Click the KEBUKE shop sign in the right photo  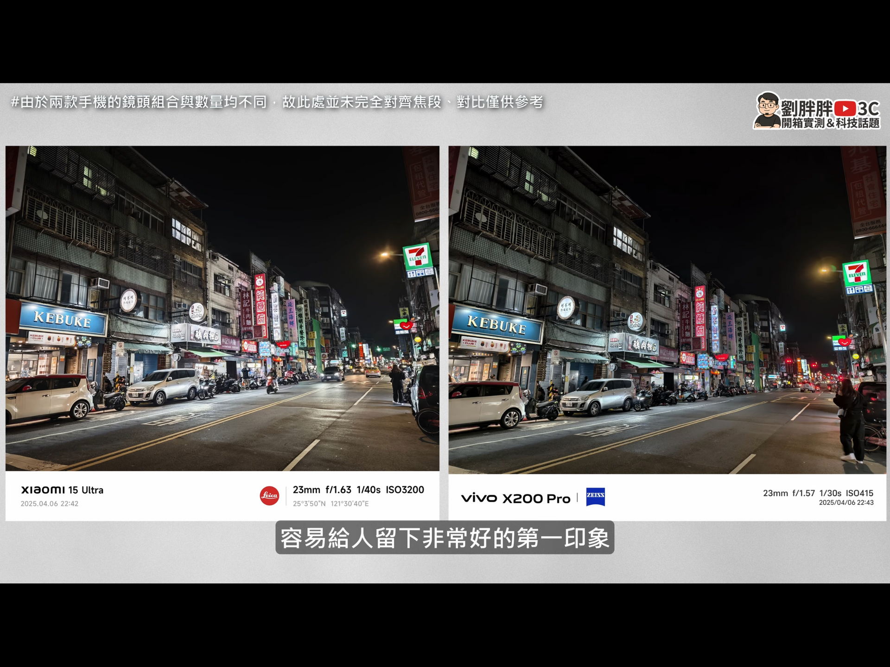point(496,324)
